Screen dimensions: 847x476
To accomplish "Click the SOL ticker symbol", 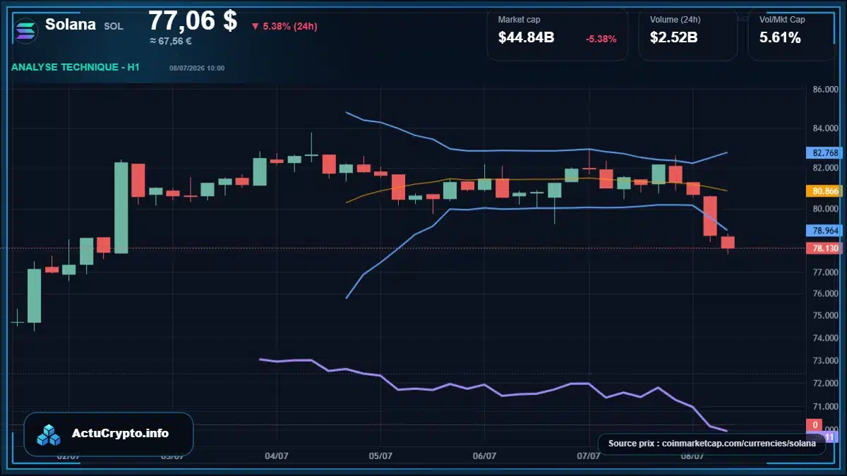I will tap(114, 26).
